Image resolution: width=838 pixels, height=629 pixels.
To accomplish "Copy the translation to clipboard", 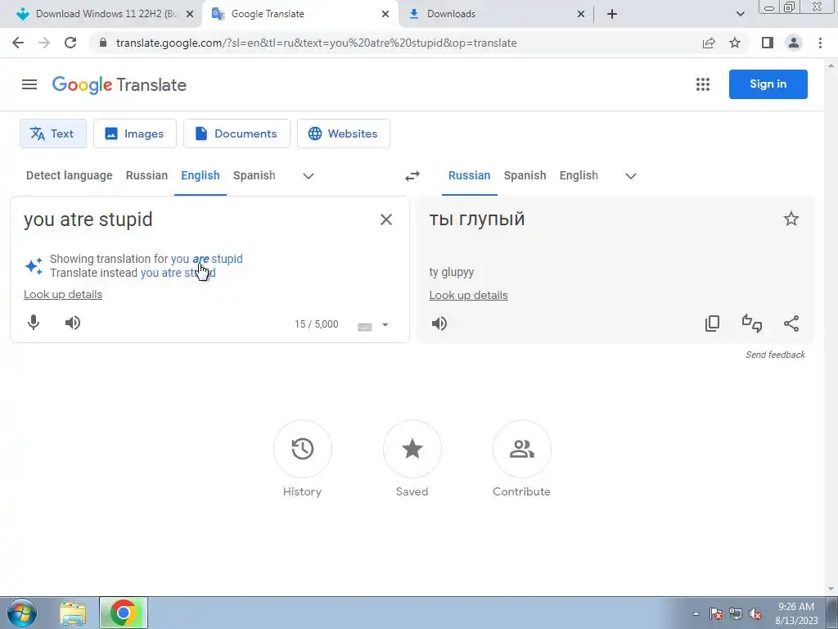I will (x=713, y=323).
